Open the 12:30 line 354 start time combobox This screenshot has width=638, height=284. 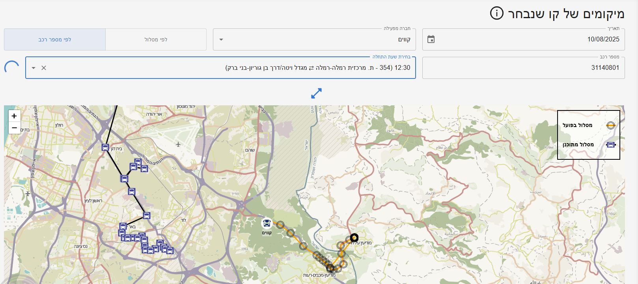coord(221,68)
